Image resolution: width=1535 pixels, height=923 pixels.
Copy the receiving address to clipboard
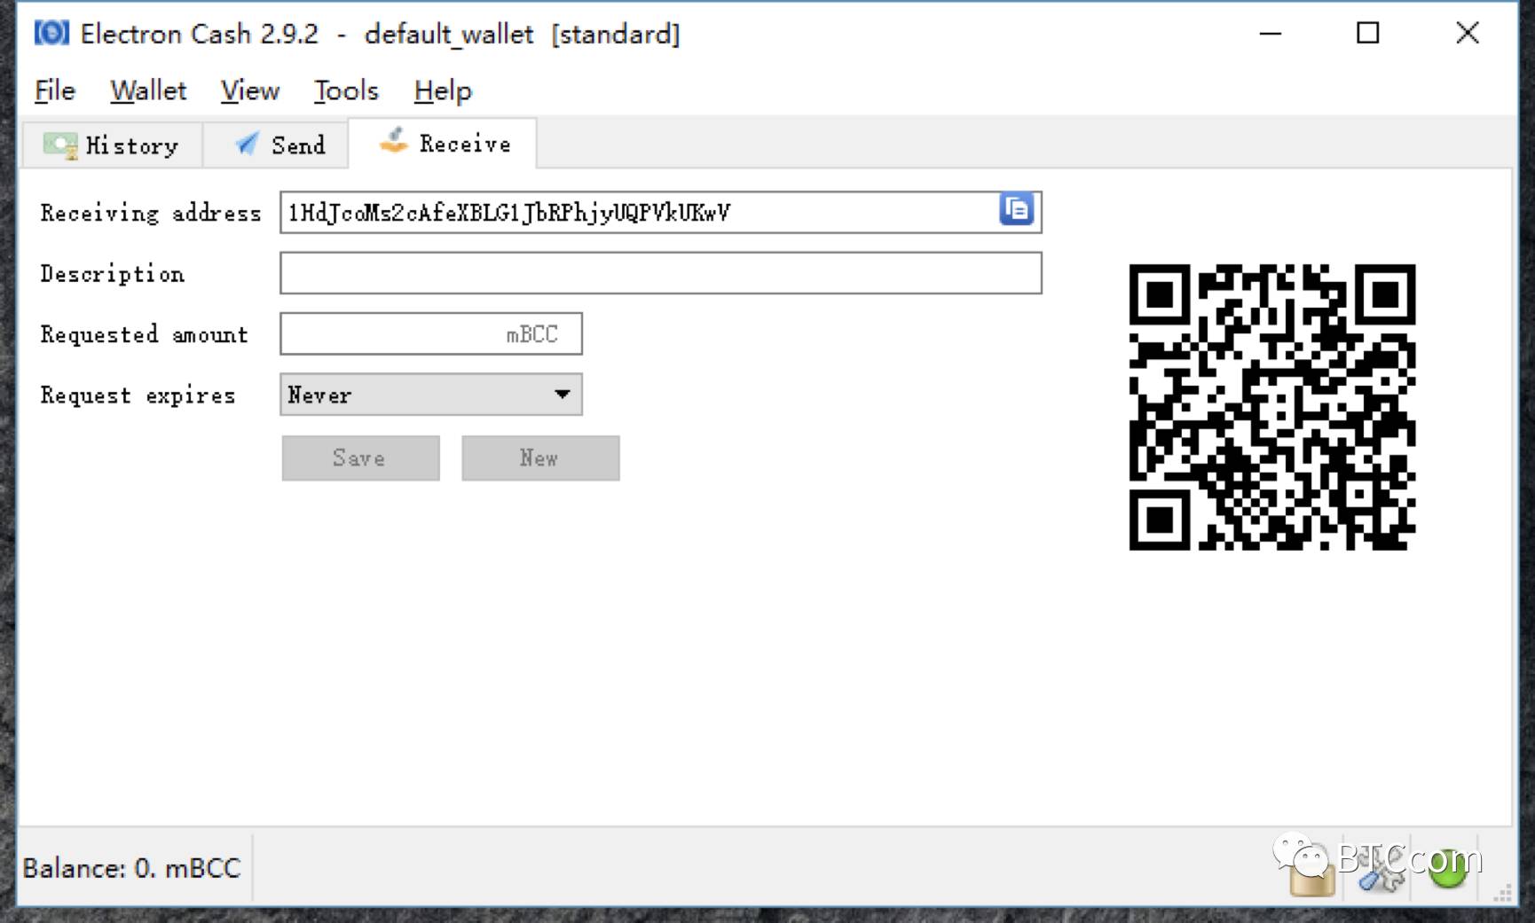1016,210
